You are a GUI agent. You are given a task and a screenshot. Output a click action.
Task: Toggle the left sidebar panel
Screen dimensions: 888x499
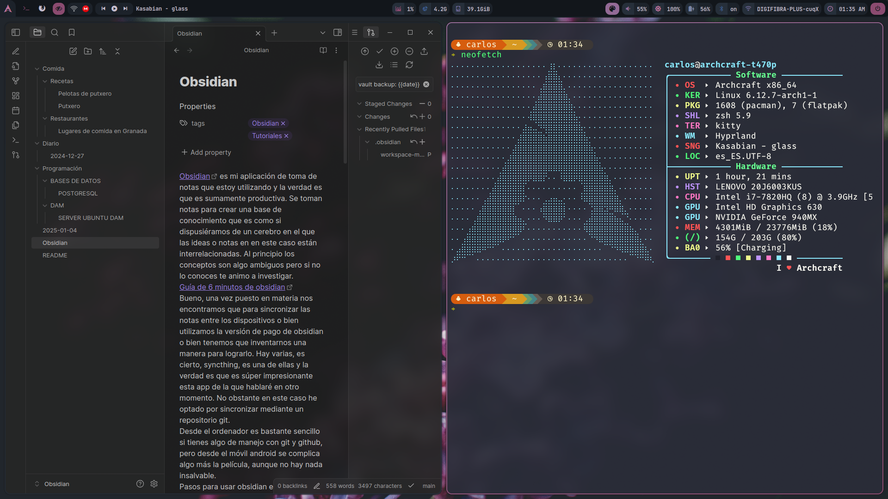click(16, 32)
